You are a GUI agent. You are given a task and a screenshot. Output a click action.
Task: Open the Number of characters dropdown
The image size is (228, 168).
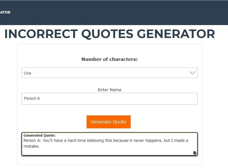click(x=109, y=73)
